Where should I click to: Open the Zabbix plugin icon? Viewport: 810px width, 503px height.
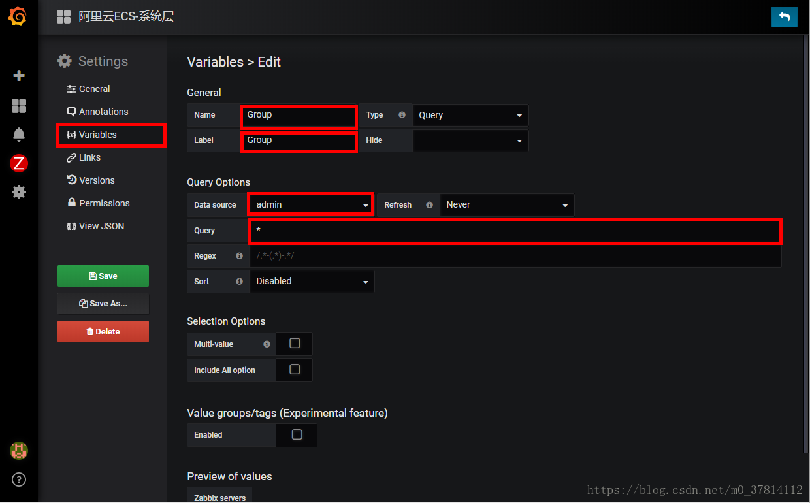[x=19, y=163]
